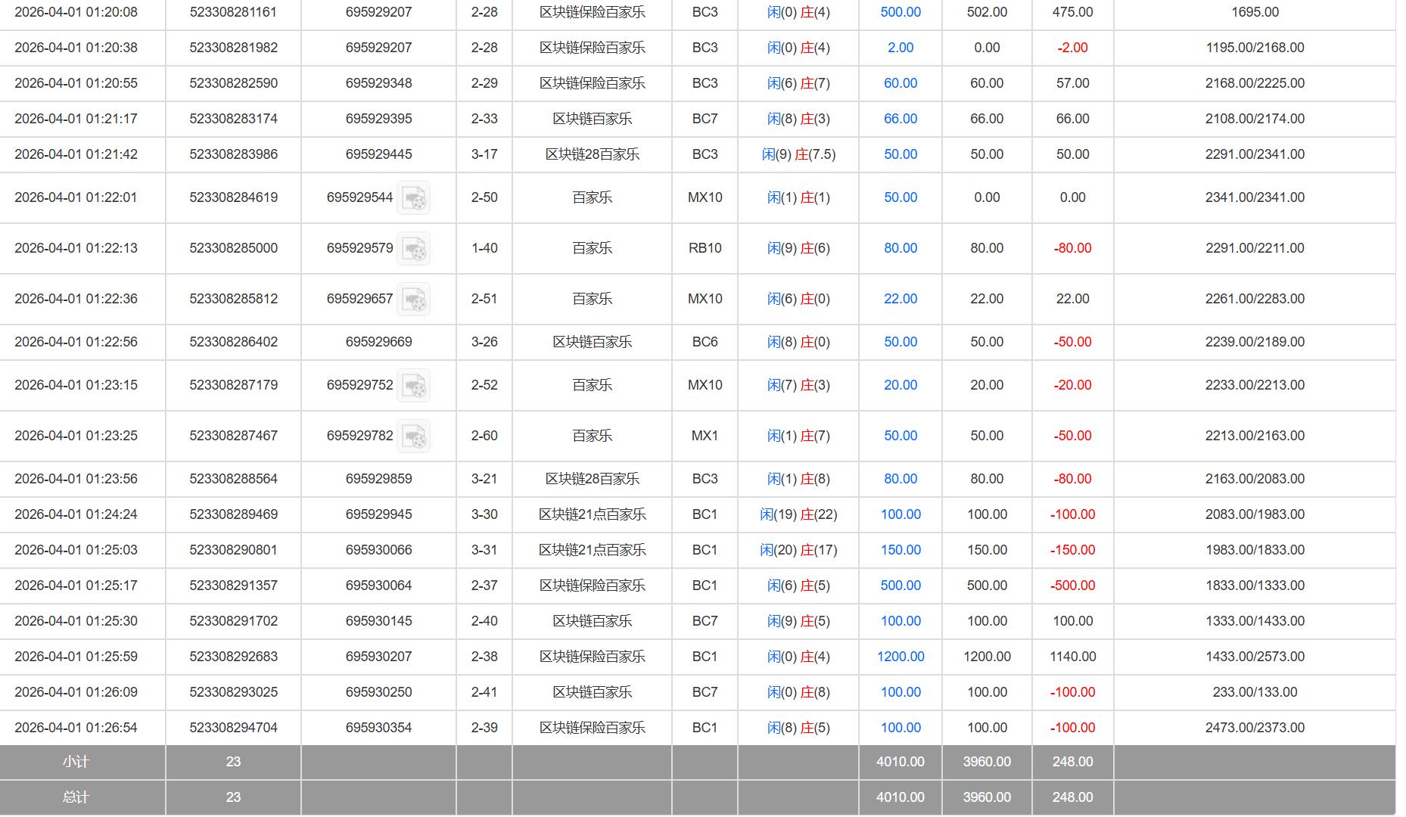Click the 小计 subtotal row label
This screenshot has width=1406, height=817.
[x=76, y=762]
